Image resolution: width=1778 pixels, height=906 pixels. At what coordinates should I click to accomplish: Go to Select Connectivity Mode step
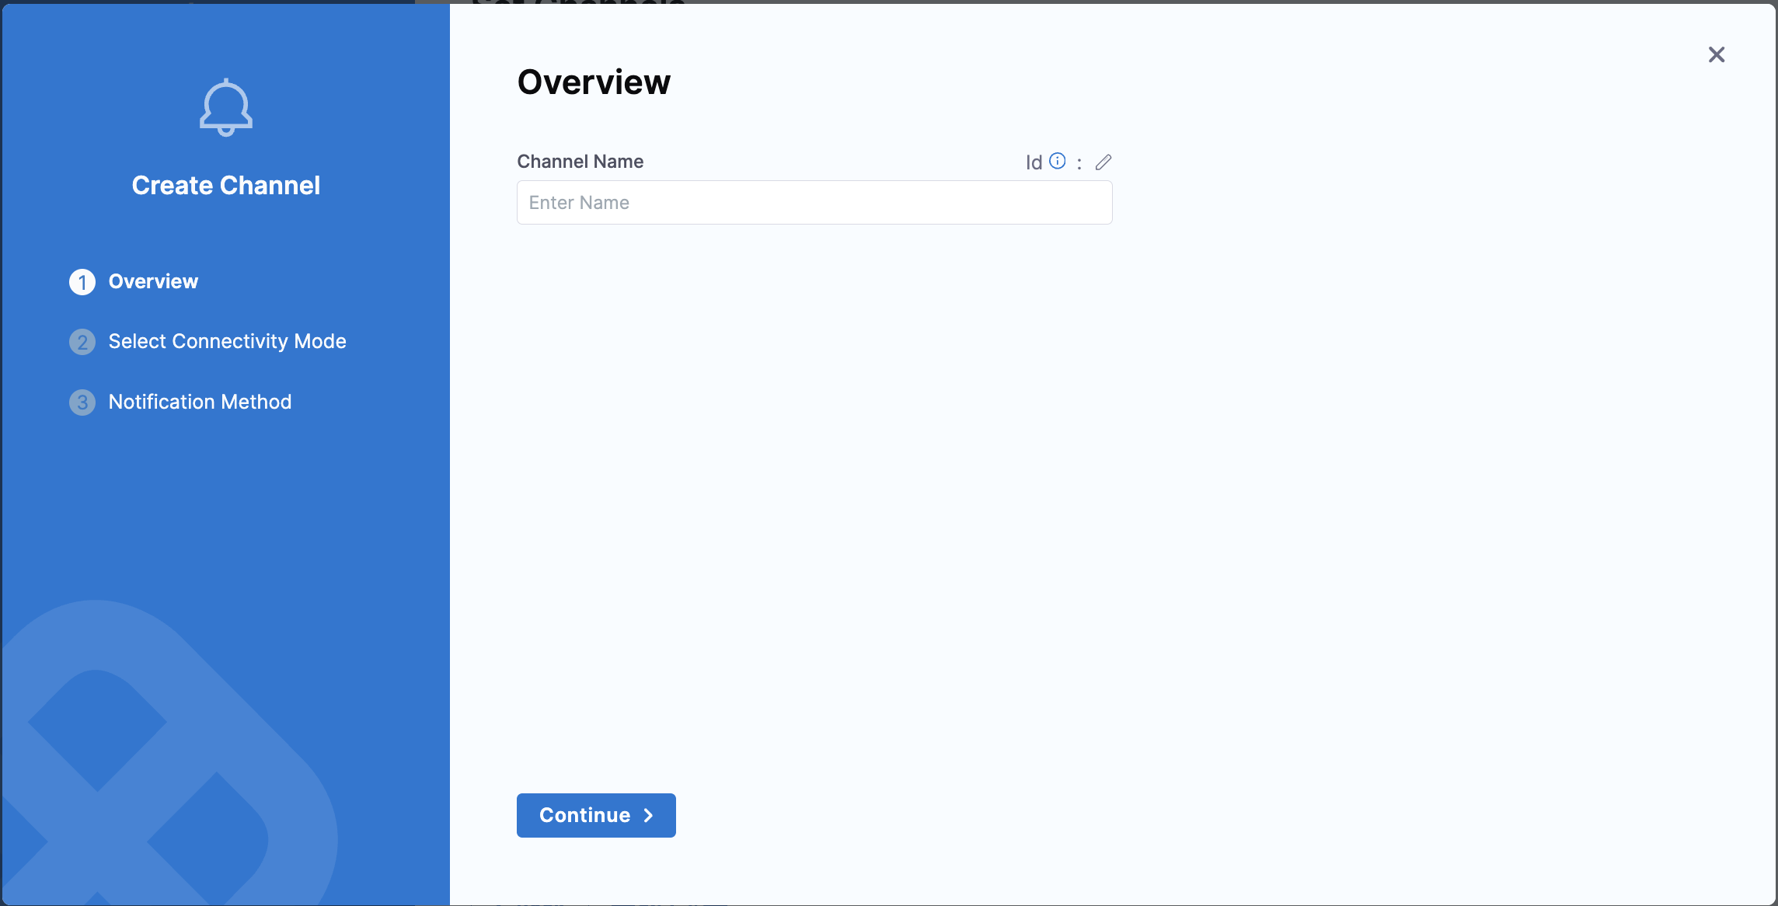click(x=227, y=341)
